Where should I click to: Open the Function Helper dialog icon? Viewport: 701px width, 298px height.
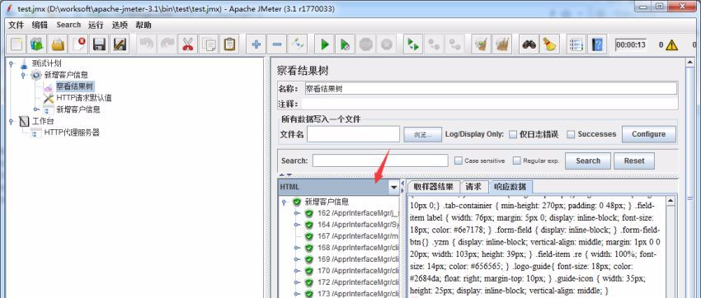(x=576, y=44)
